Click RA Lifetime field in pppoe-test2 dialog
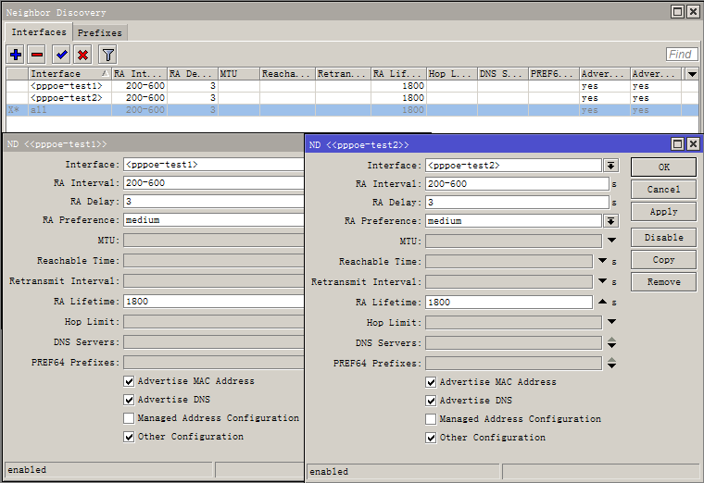This screenshot has height=483, width=704. pos(509,303)
